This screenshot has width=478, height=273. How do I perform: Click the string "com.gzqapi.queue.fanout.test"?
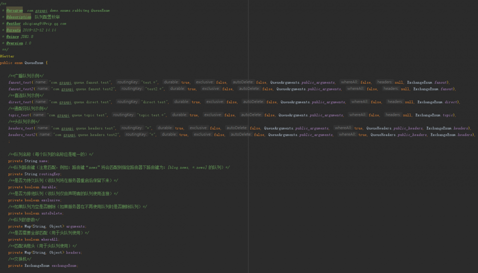point(80,82)
